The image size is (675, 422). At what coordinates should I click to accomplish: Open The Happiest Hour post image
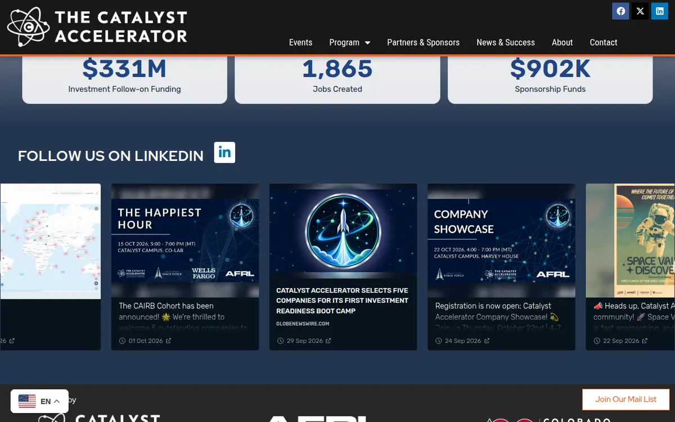tap(185, 240)
